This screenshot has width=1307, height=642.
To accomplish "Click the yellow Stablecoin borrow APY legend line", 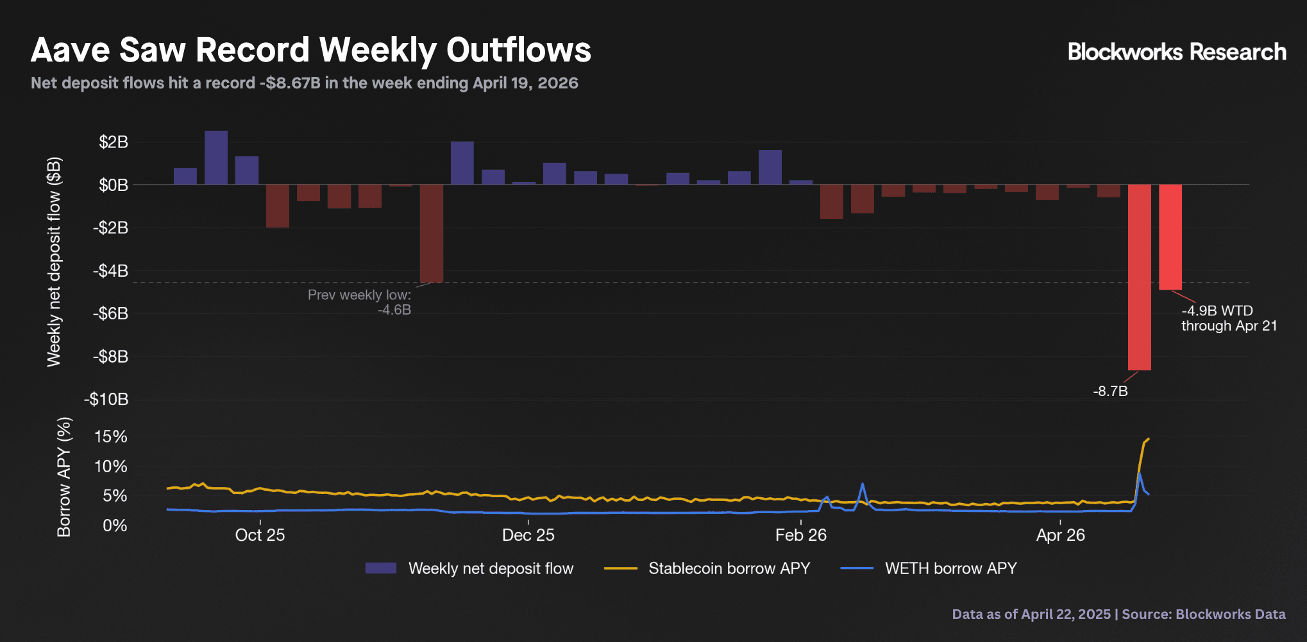I will coord(620,568).
